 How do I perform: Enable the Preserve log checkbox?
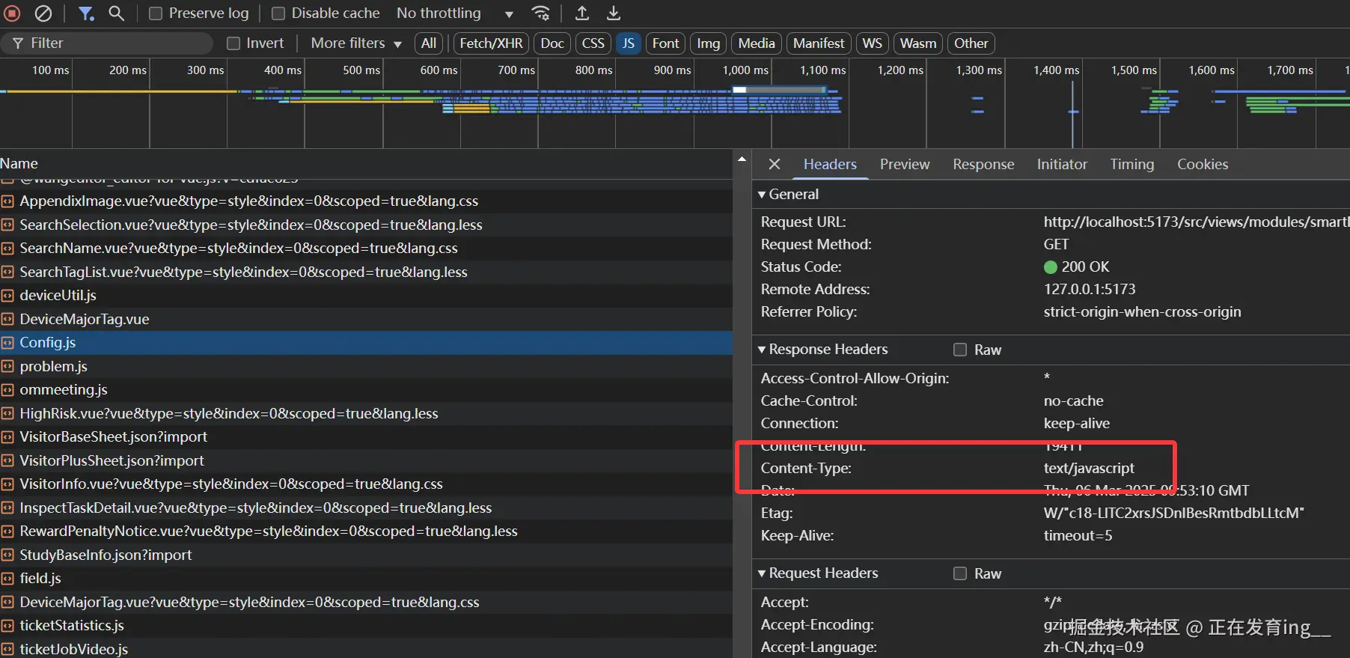click(x=156, y=13)
